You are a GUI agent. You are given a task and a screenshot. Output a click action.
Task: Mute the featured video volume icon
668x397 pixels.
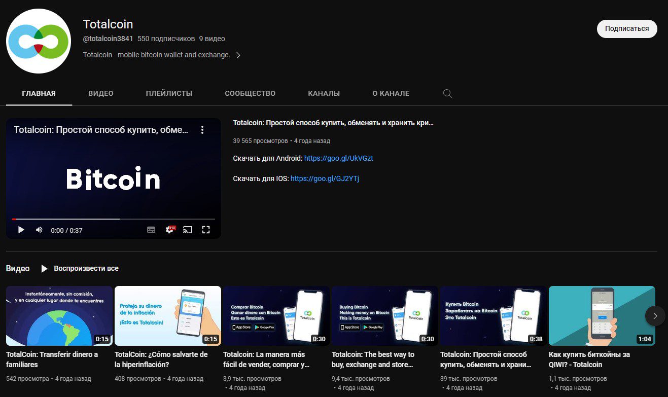(x=39, y=230)
